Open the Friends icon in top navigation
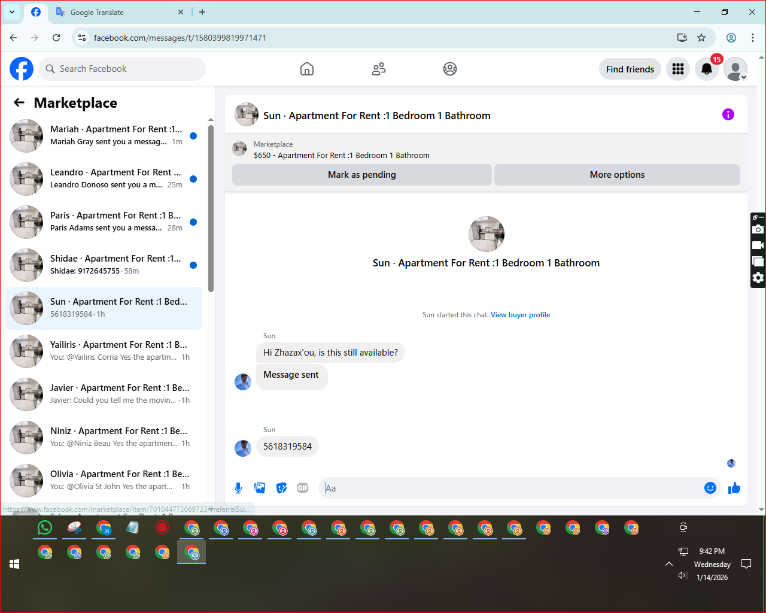766x613 pixels. click(x=379, y=69)
